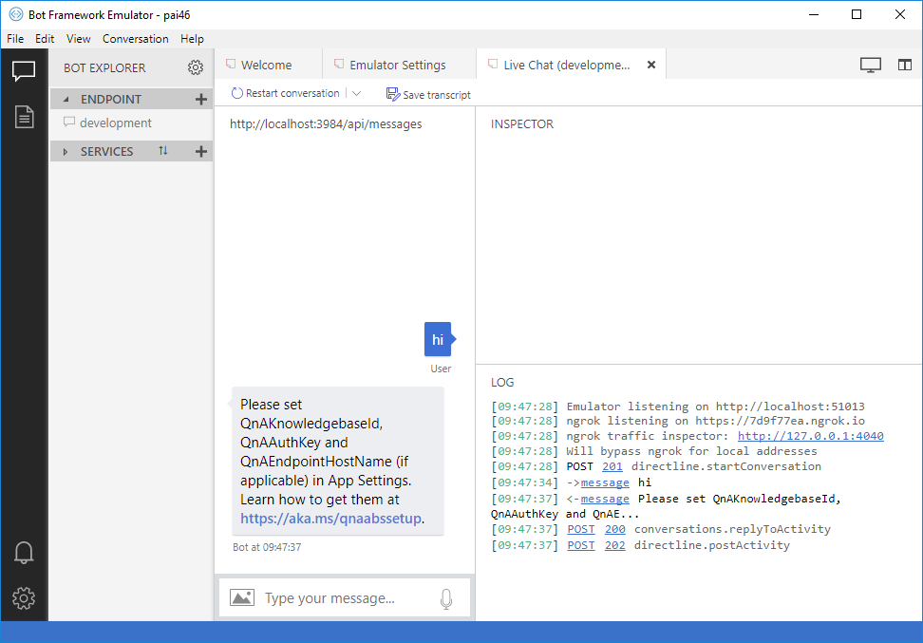Click the microphone icon
The width and height of the screenshot is (923, 643).
[x=446, y=599]
